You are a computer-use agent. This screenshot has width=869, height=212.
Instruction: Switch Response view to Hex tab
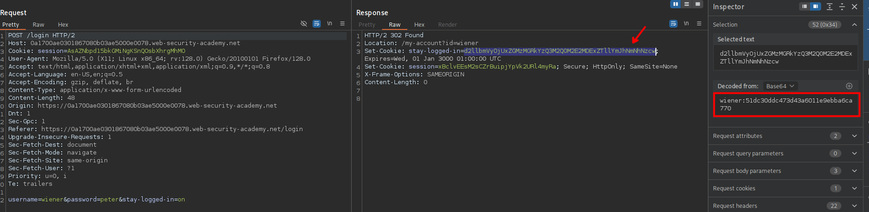coord(419,25)
